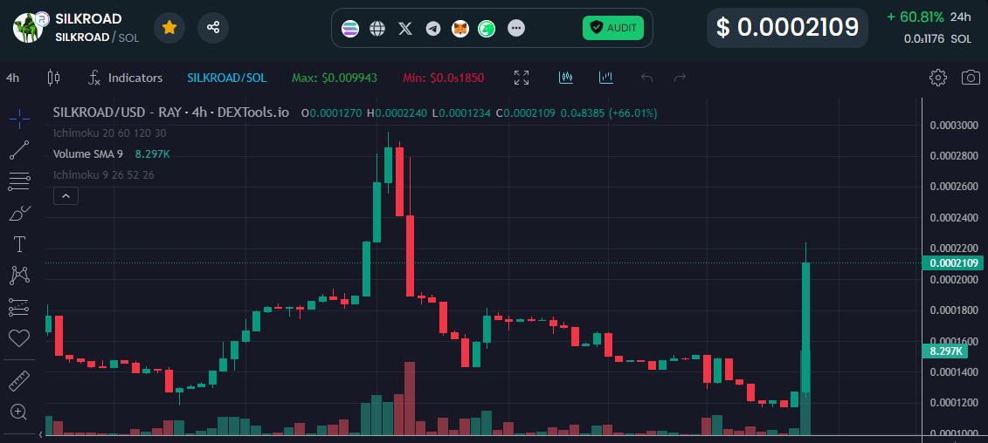Screen dimensions: 988x443
Task: Click the 0.0003000 price axis label
Action: pos(954,125)
